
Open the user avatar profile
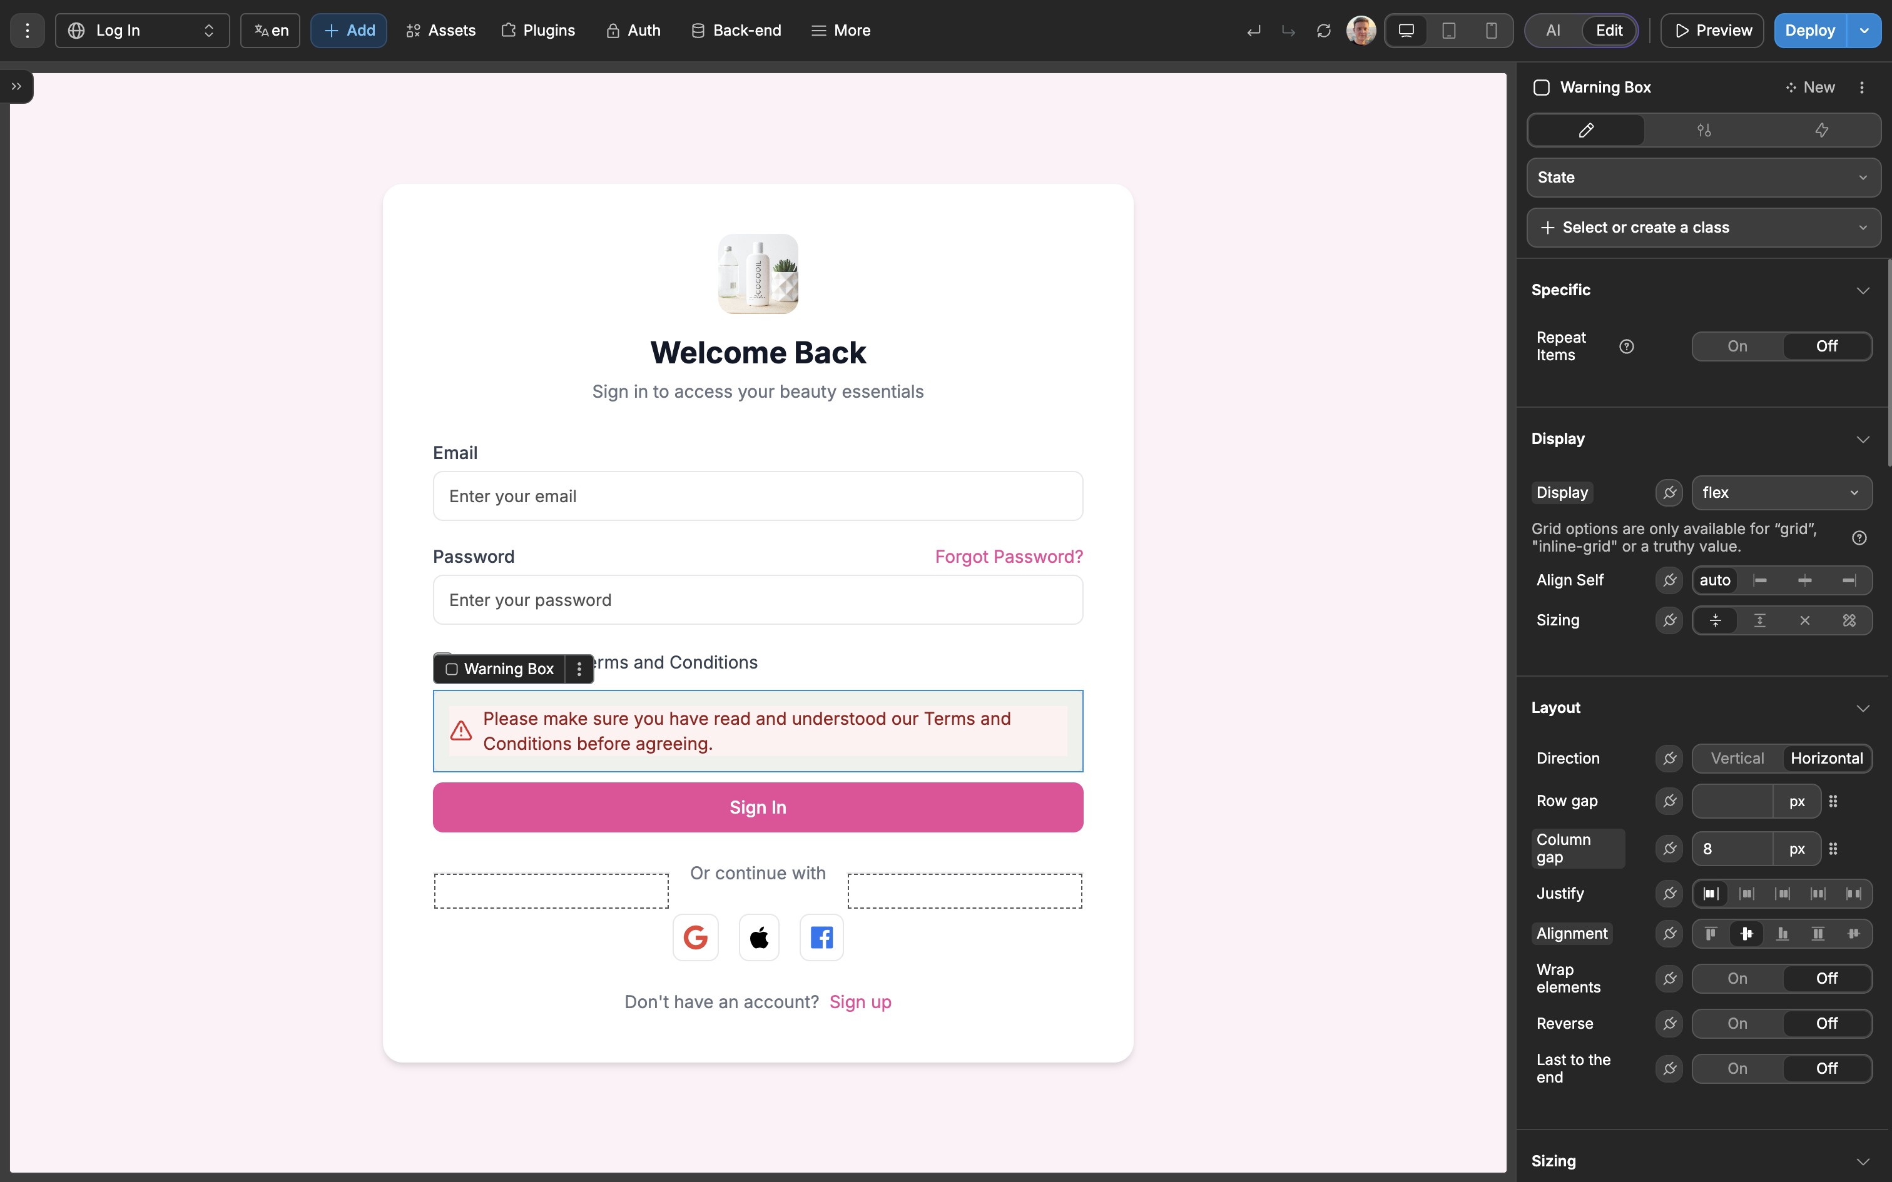1361,31
